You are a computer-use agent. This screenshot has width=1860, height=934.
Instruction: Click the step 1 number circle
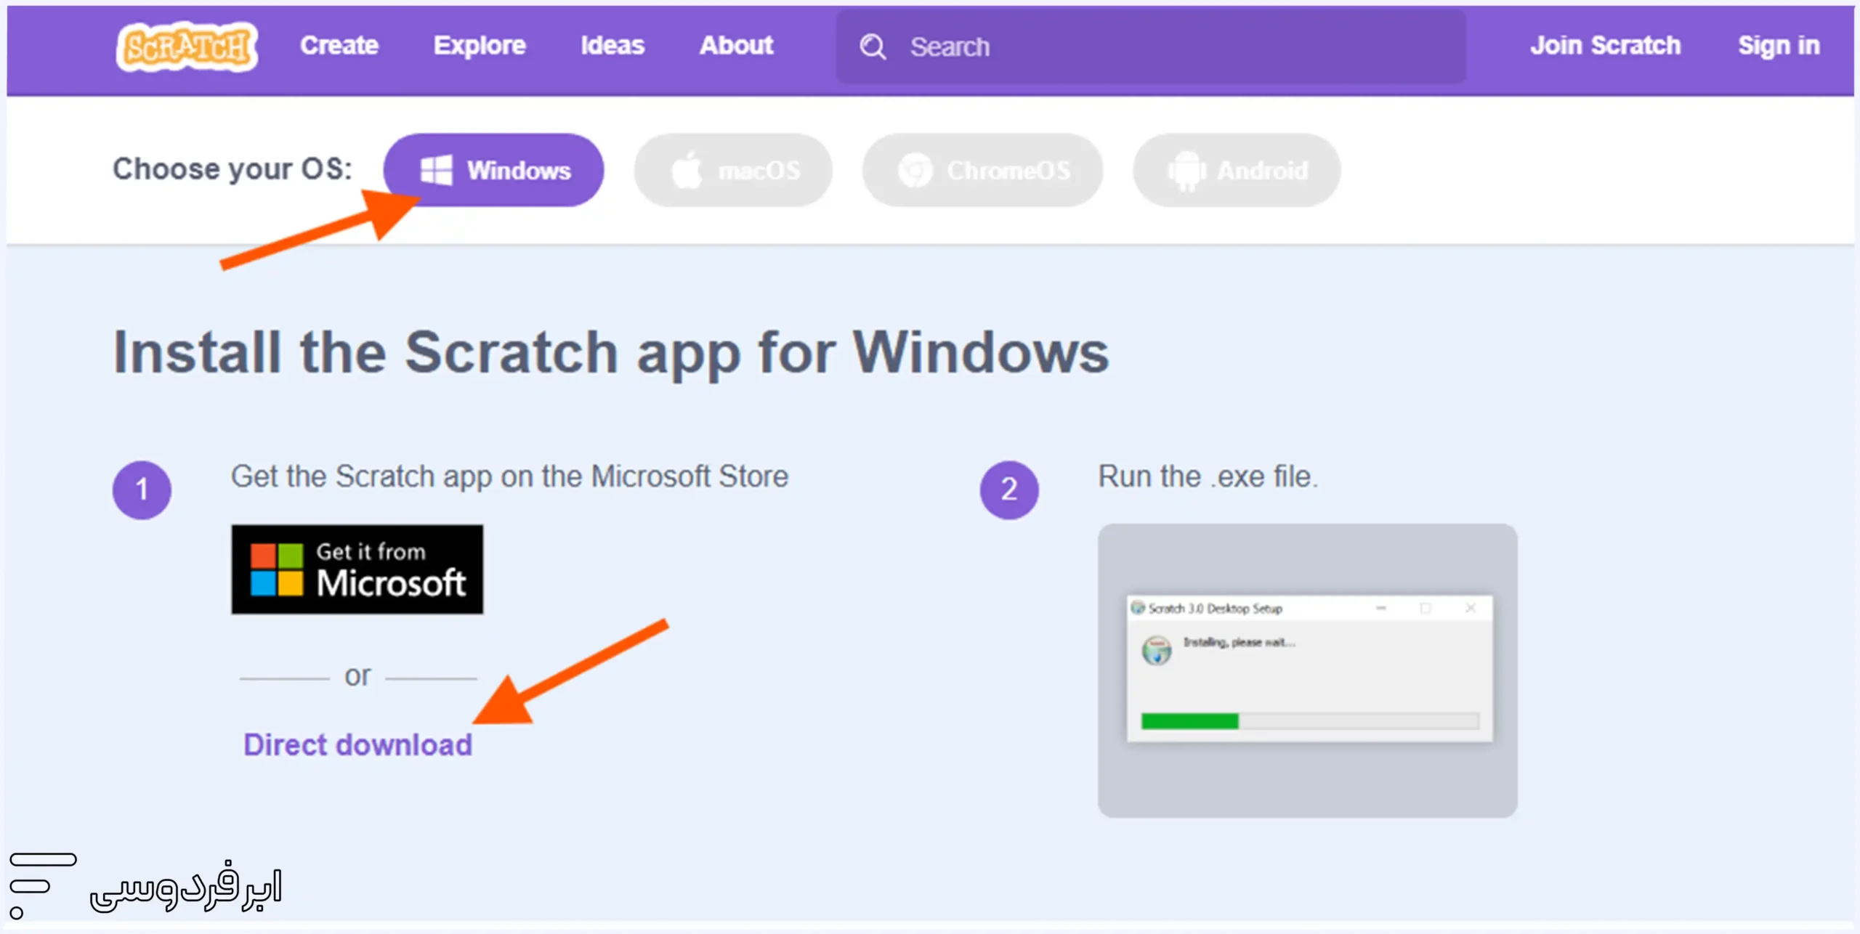142,490
